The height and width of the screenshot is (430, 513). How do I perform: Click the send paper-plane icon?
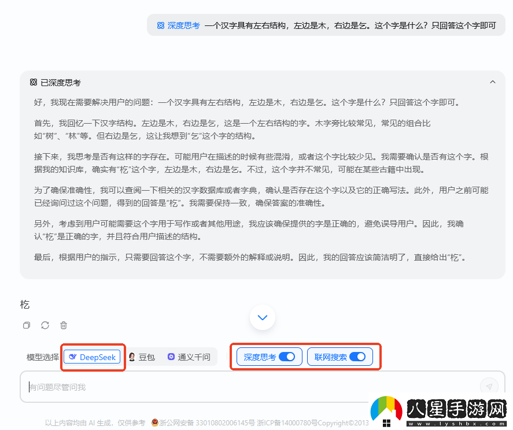pos(489,386)
